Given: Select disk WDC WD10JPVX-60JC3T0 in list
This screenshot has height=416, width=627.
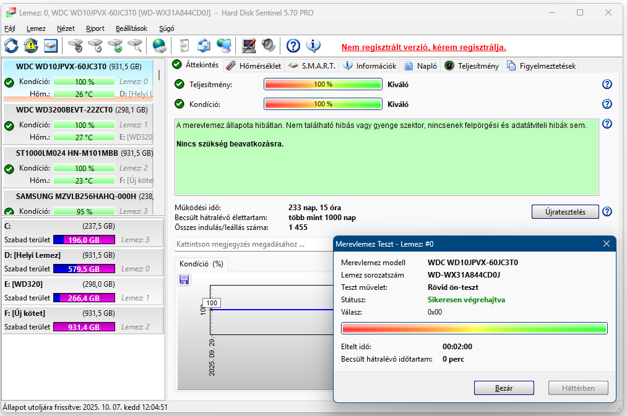Looking at the screenshot, I should coord(79,79).
